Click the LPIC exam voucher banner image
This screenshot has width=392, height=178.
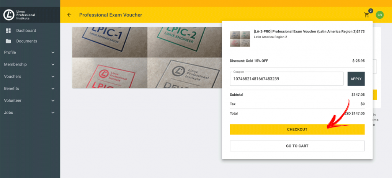pos(147,57)
